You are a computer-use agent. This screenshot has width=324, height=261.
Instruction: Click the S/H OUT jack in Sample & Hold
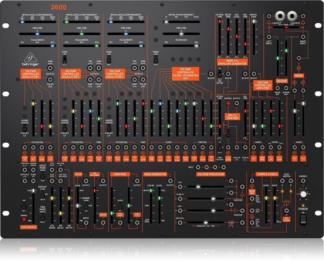pyautogui.click(x=252, y=211)
